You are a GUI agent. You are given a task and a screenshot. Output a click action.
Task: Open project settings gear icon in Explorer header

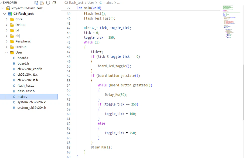(42, 3)
